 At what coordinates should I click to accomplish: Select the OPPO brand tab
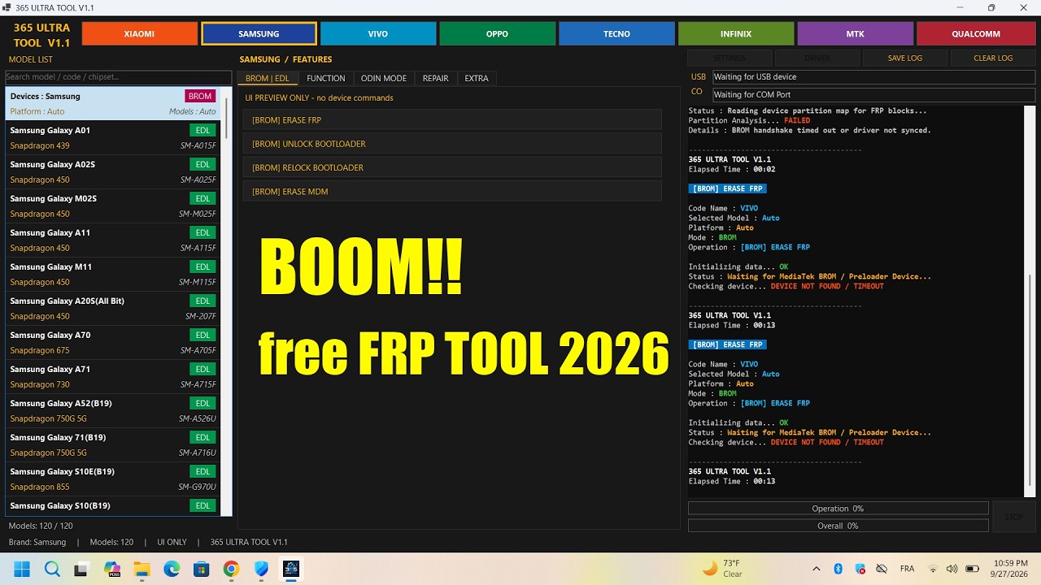[497, 34]
